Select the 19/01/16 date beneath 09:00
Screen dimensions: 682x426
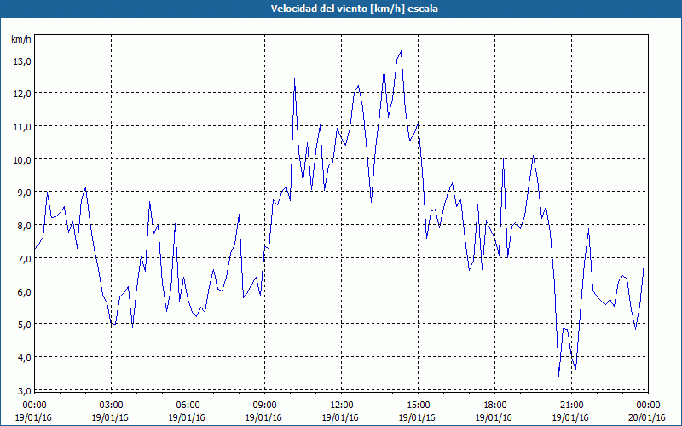[263, 417]
